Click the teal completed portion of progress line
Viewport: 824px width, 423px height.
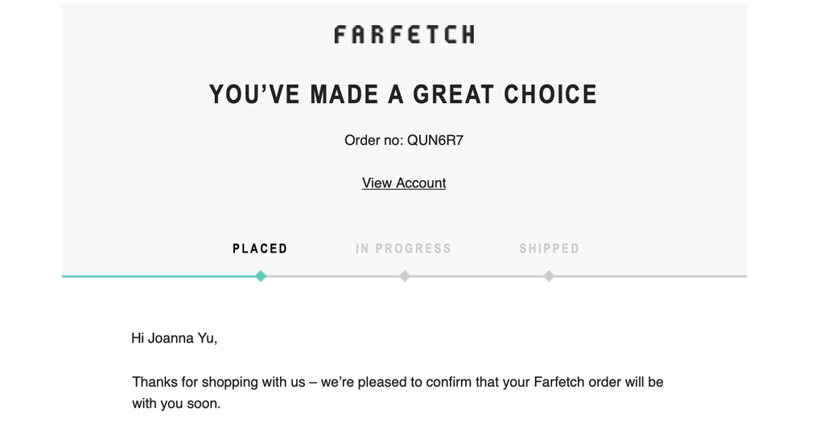(159, 276)
